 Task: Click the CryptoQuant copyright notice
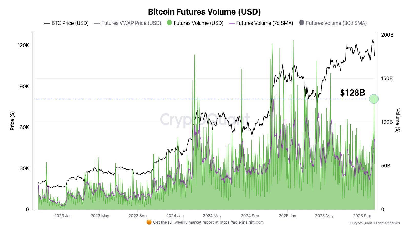[374, 223]
